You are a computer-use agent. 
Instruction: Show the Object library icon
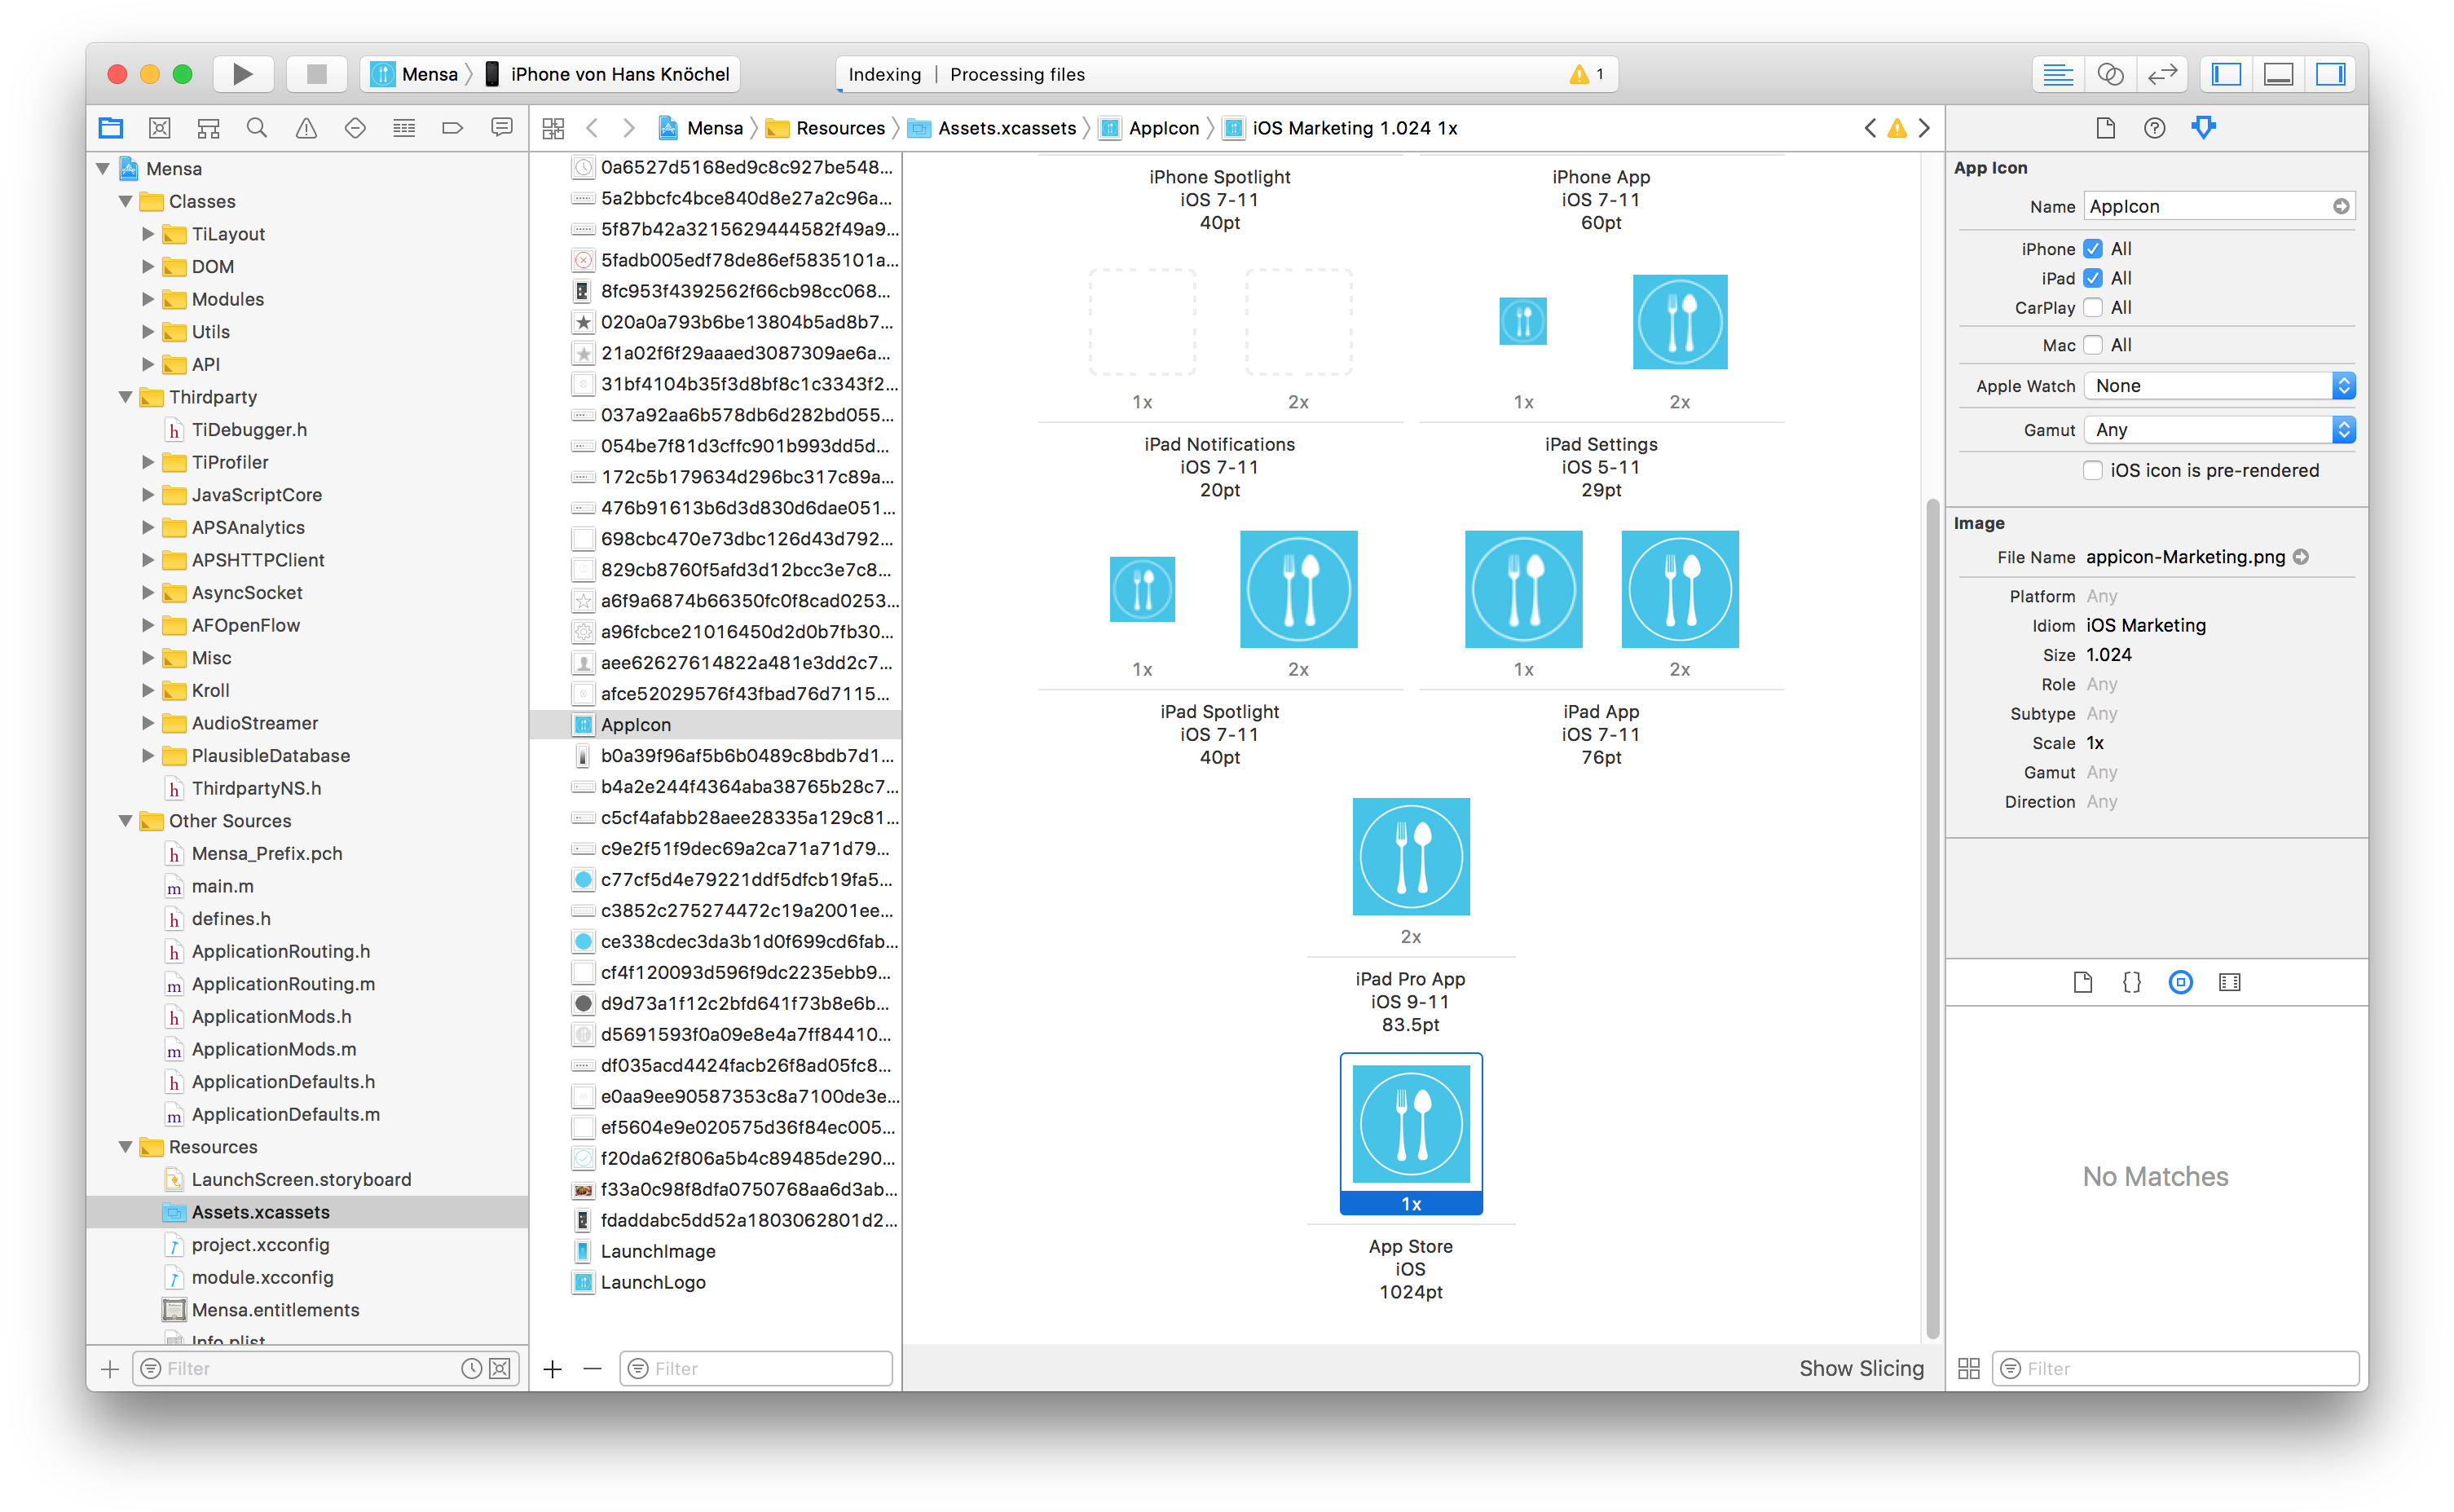[2180, 982]
